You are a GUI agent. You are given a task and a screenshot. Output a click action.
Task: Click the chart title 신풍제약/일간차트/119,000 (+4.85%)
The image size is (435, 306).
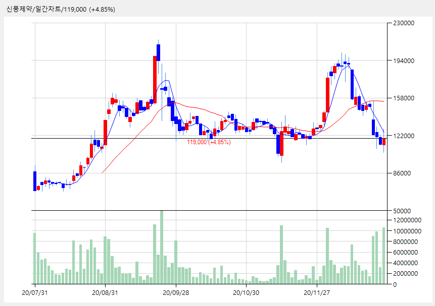pos(61,10)
